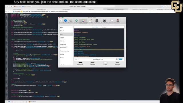Open the General preferences pane
The image size is (183, 103).
tap(61, 21)
